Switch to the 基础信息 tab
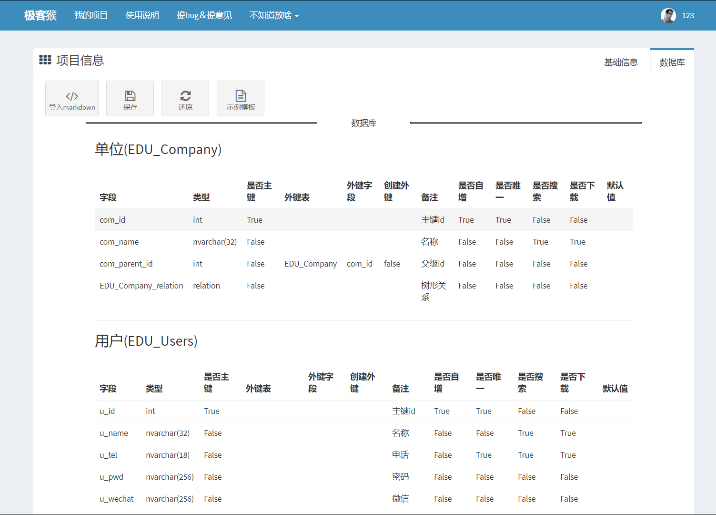 pyautogui.click(x=621, y=62)
